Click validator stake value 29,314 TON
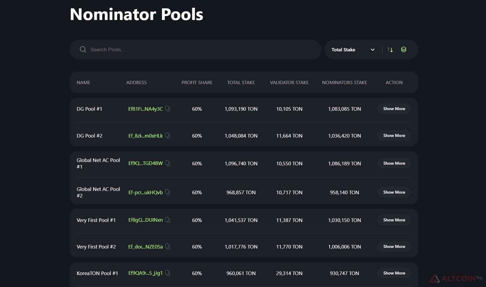 coord(289,273)
